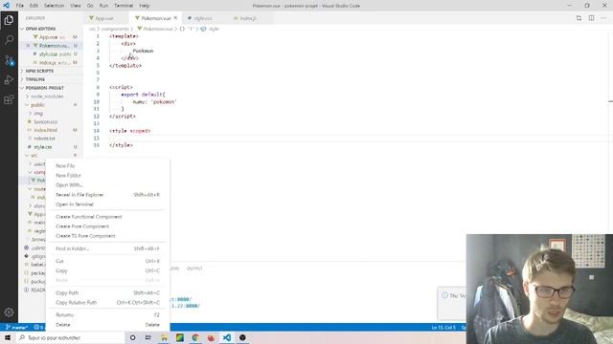Viewport: 613px width, 344px height.
Task: Choose Copy in context menu
Action: [x=108, y=270]
